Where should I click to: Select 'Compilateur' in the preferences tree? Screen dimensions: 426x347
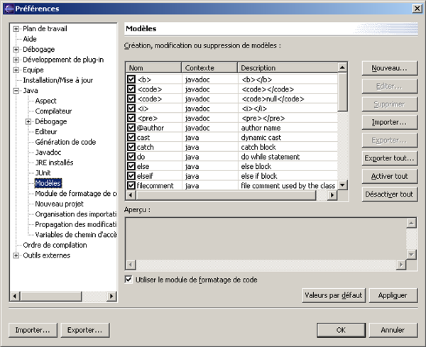[x=53, y=111]
